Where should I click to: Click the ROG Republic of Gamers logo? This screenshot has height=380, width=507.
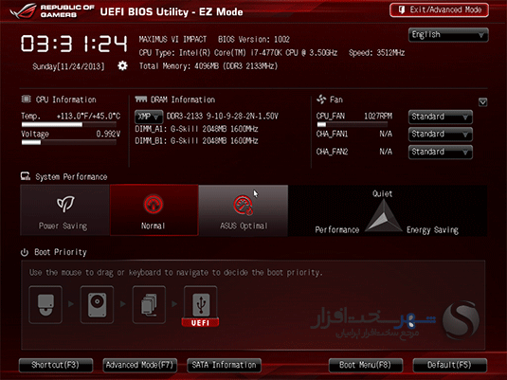tap(52, 11)
